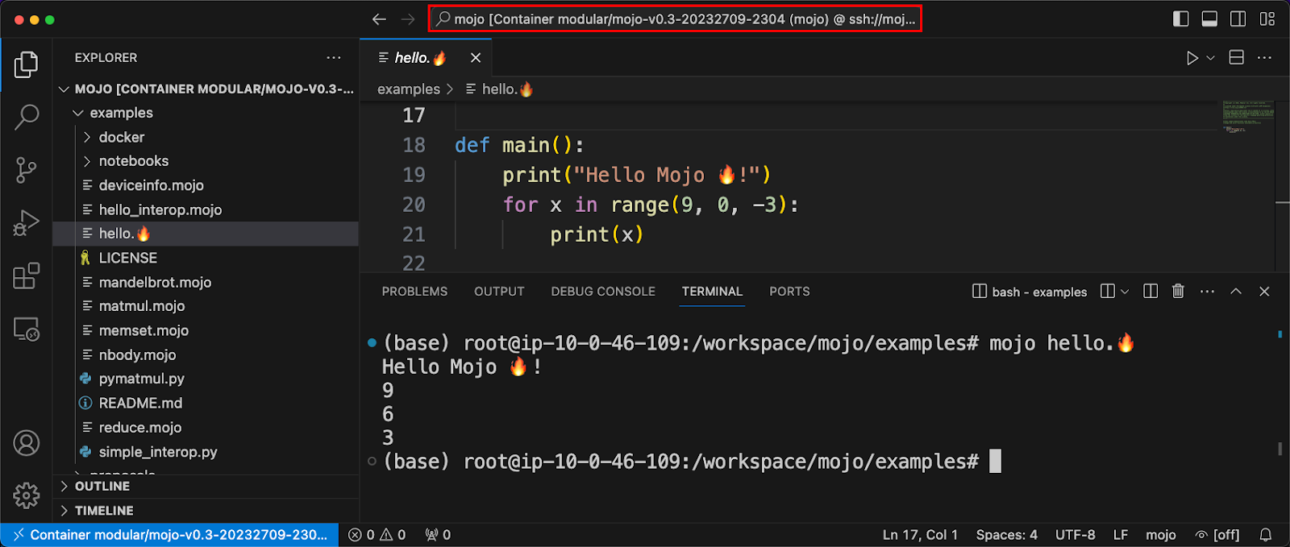1290x547 pixels.
Task: Open Customize Layout icon
Action: [x=1267, y=19]
